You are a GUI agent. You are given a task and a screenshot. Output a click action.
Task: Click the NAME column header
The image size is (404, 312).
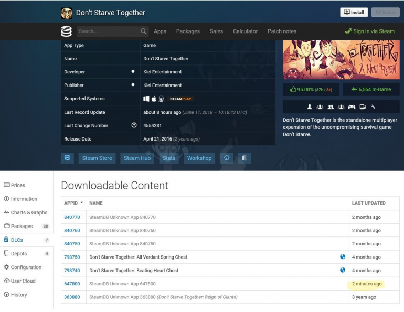click(96, 203)
